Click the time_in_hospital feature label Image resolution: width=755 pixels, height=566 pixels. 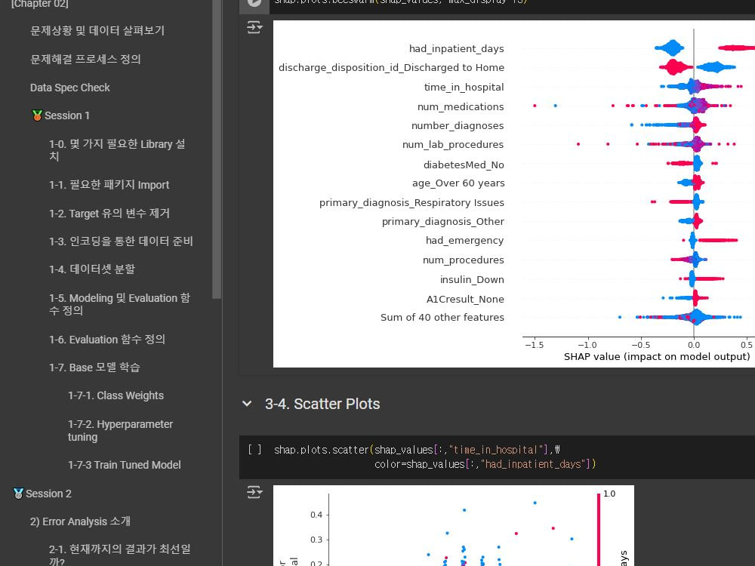464,87
